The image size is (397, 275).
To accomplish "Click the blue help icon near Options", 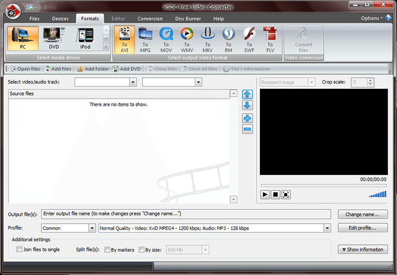I will click(388, 18).
